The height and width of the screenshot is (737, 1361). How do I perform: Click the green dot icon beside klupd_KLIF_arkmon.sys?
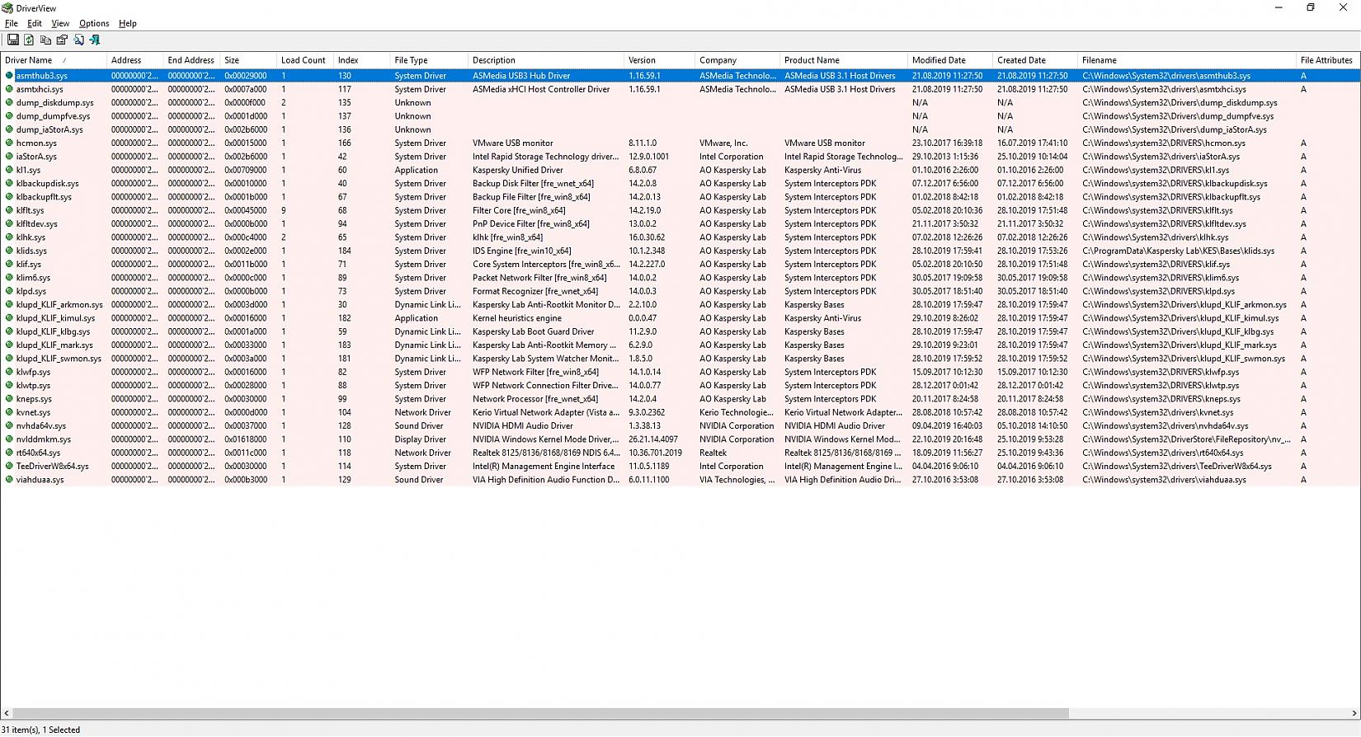(x=9, y=305)
